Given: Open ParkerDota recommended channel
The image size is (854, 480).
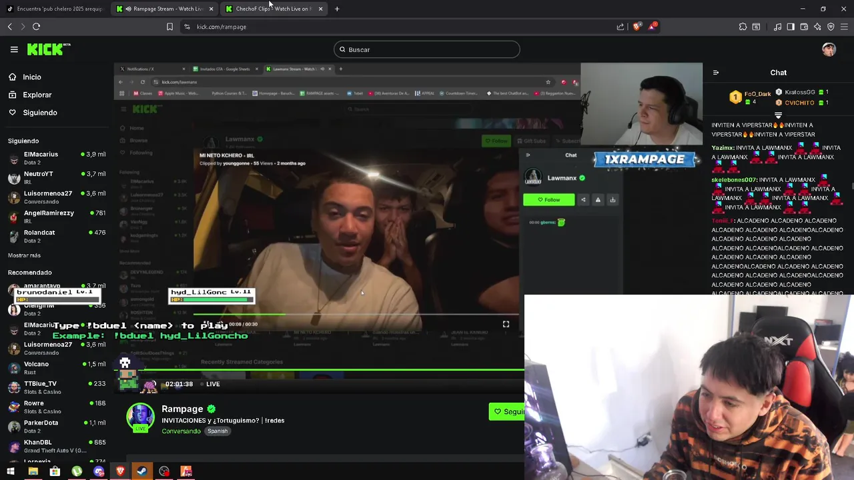Looking at the screenshot, I should pos(57,426).
